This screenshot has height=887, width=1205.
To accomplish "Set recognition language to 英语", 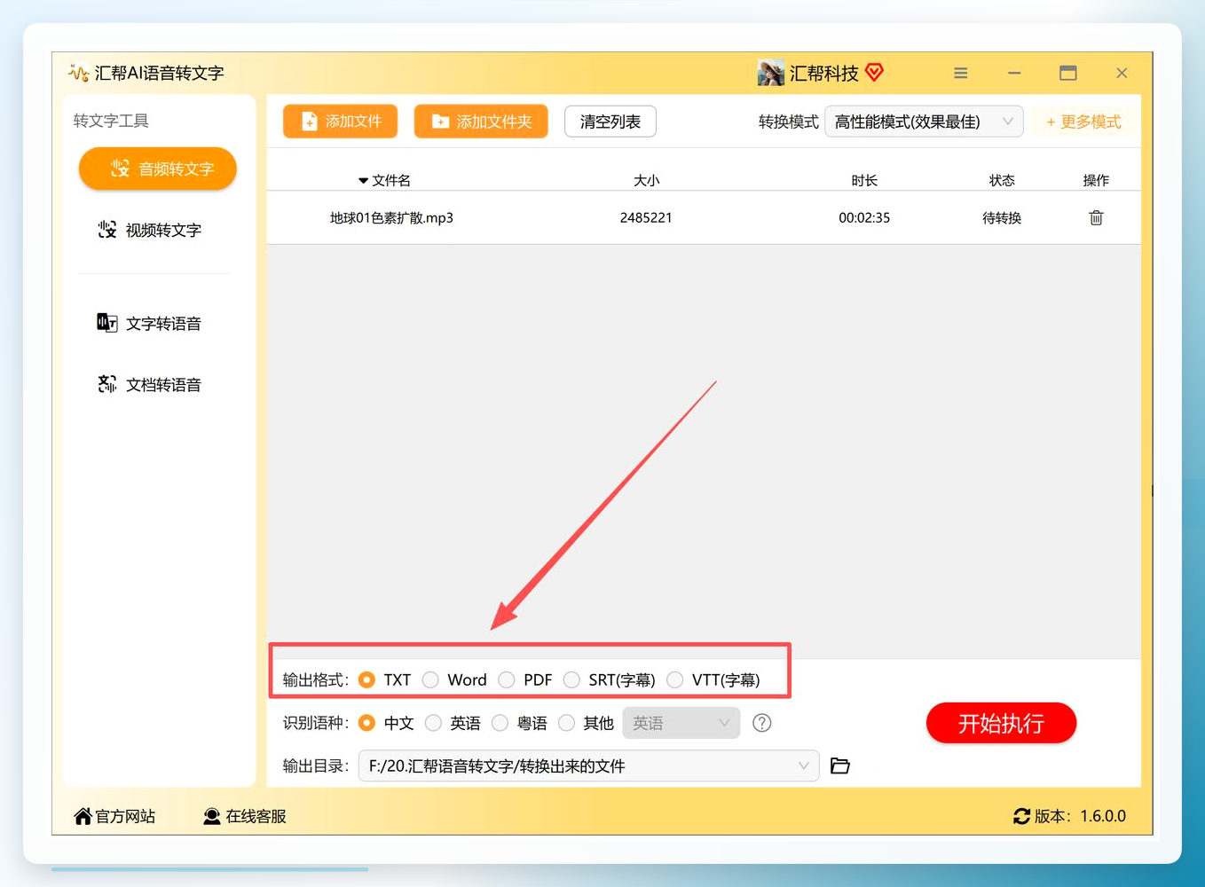I will [x=433, y=723].
